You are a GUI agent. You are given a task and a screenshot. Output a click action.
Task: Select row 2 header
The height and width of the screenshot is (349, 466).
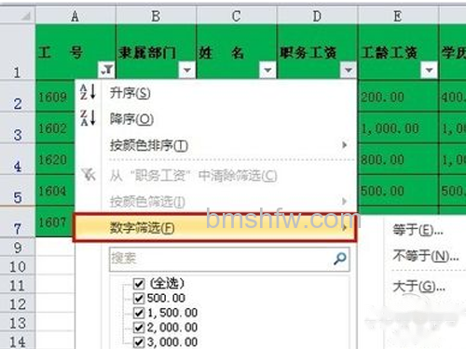(18, 96)
